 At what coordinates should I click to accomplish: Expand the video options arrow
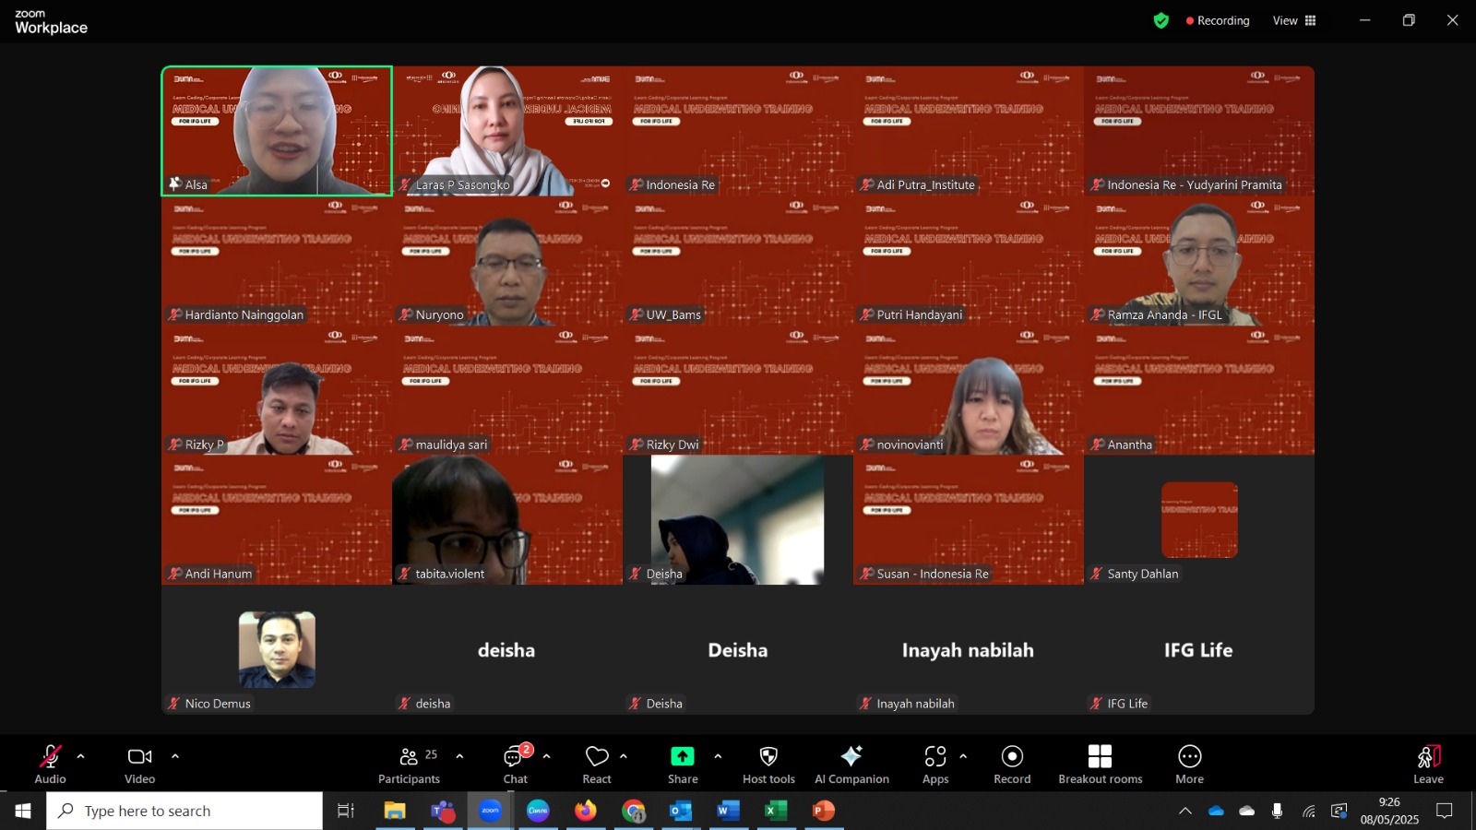tap(175, 756)
